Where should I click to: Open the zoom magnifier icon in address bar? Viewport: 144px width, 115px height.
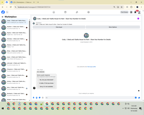(114, 7)
